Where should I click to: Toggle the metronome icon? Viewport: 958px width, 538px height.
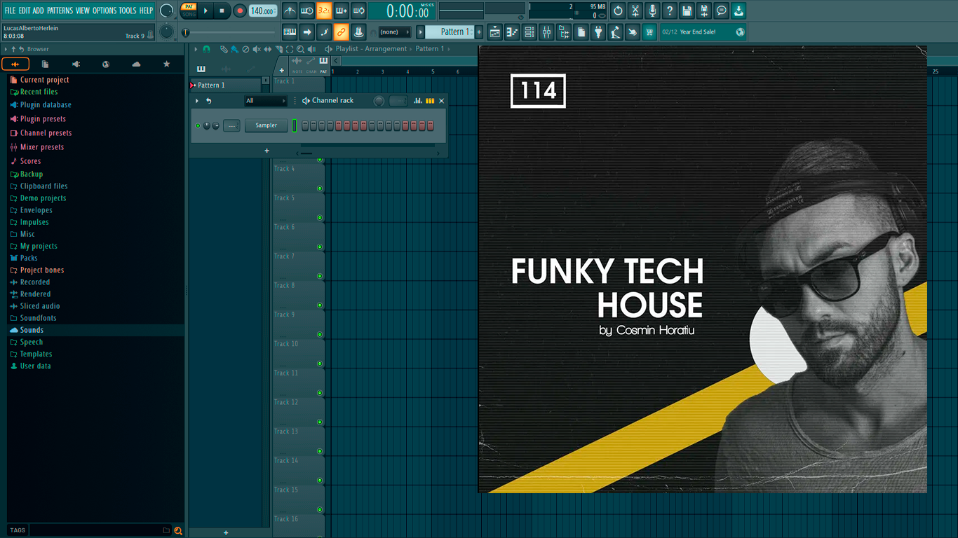coord(290,11)
